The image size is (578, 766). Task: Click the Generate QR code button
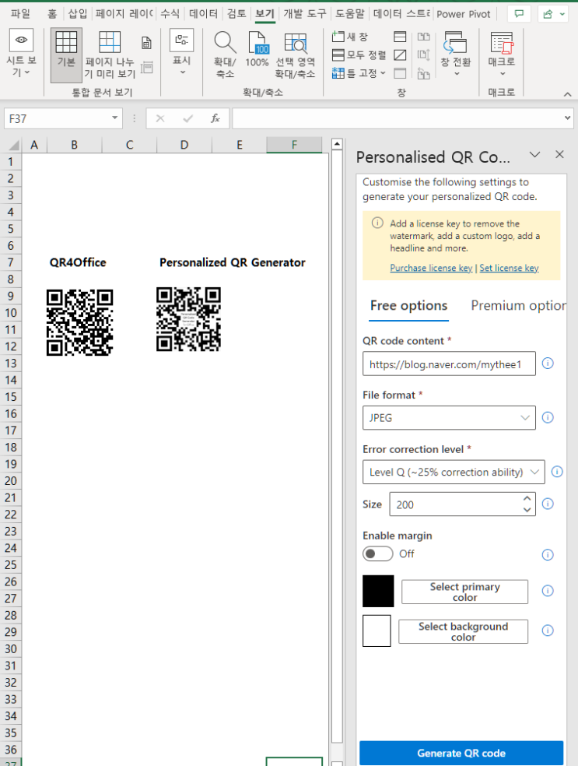pos(461,753)
